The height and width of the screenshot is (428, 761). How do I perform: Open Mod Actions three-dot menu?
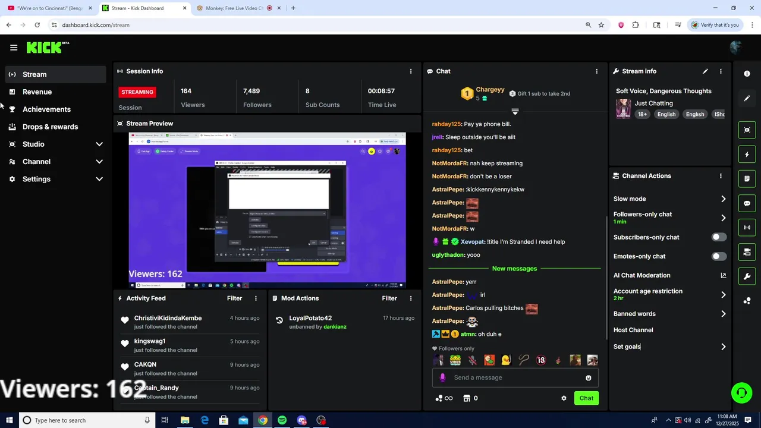410,298
